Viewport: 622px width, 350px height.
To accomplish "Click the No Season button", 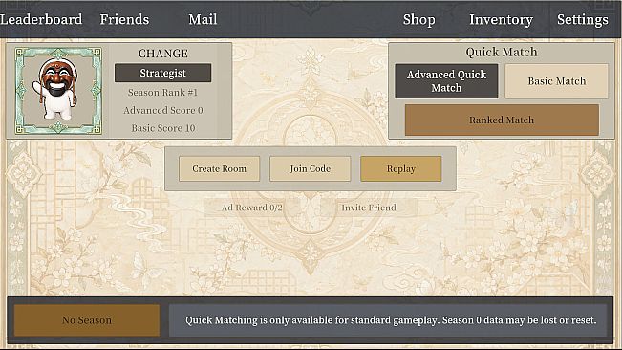I will pos(87,320).
